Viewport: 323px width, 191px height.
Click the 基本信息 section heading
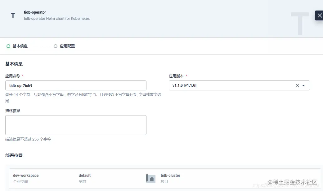tap(14, 64)
